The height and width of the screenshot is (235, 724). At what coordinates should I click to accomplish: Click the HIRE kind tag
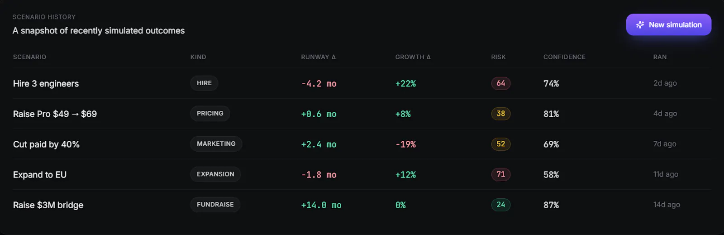(204, 83)
